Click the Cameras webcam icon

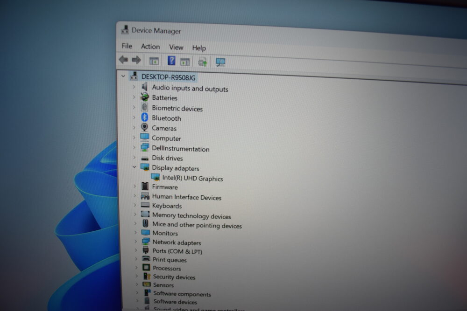pos(145,127)
